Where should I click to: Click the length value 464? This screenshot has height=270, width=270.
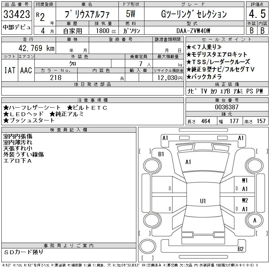206,121
